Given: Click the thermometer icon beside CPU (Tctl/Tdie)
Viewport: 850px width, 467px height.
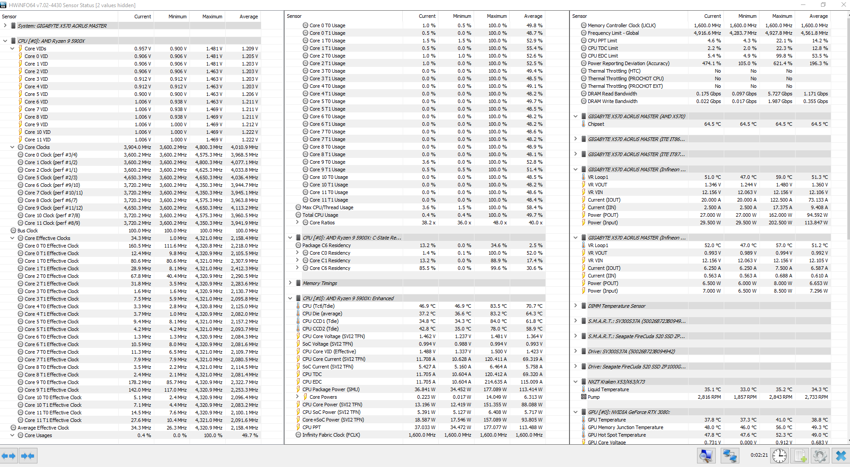Looking at the screenshot, I should 298,306.
